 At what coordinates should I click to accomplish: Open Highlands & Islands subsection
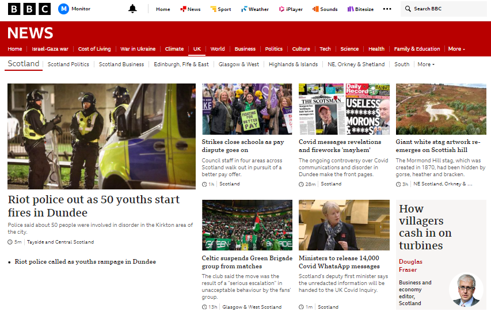(293, 64)
